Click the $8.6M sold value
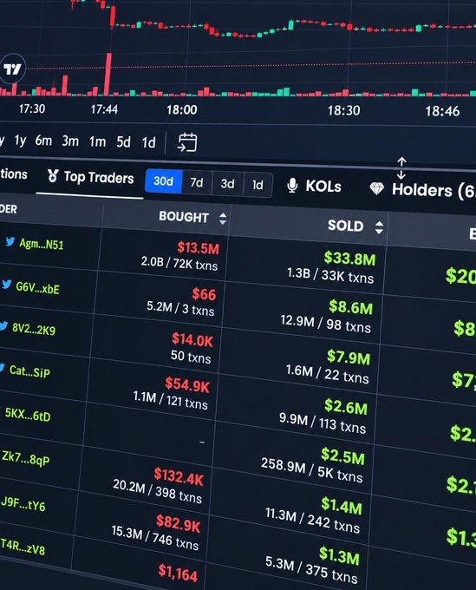The image size is (476, 590). pos(351,307)
